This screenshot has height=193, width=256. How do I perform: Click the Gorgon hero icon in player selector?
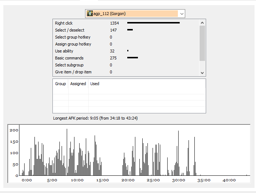click(x=89, y=13)
